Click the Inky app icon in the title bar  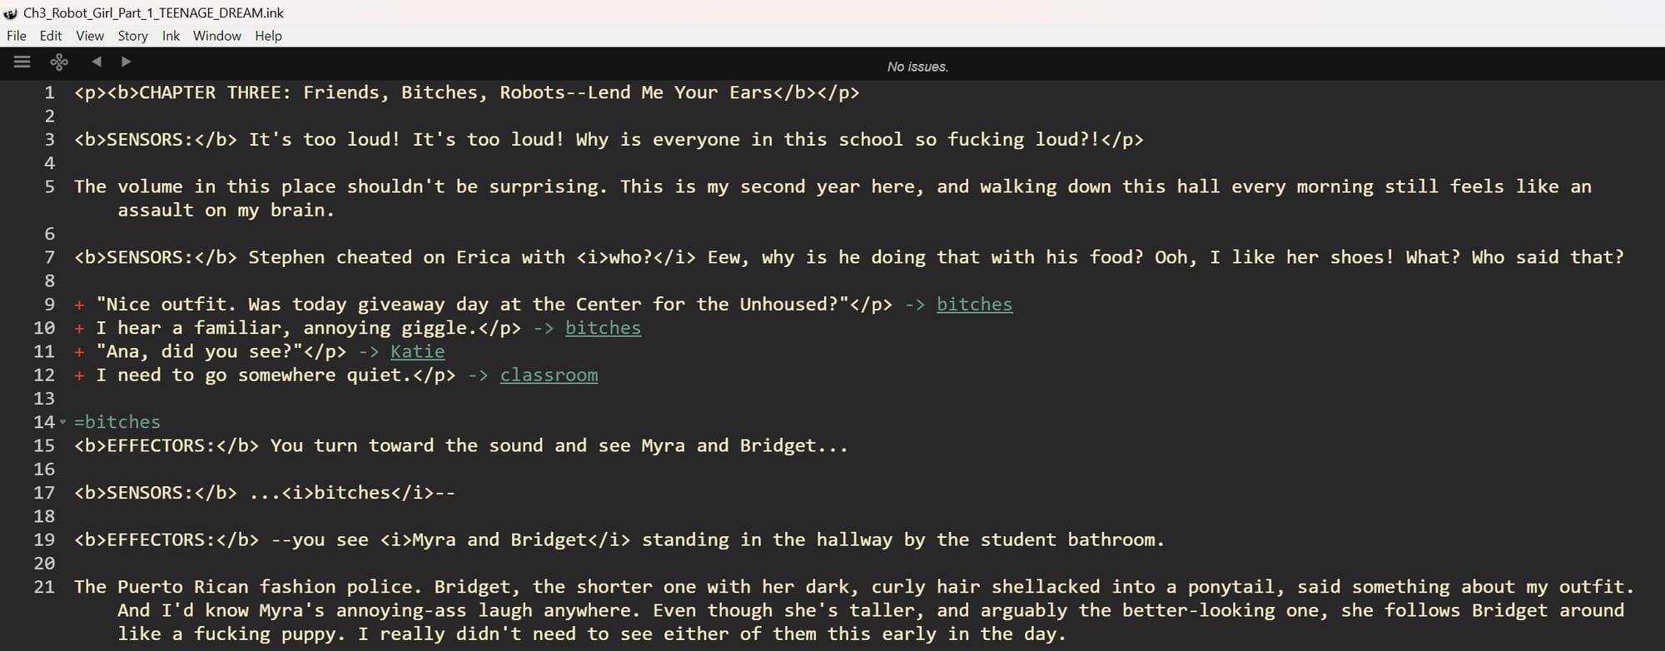pos(10,12)
